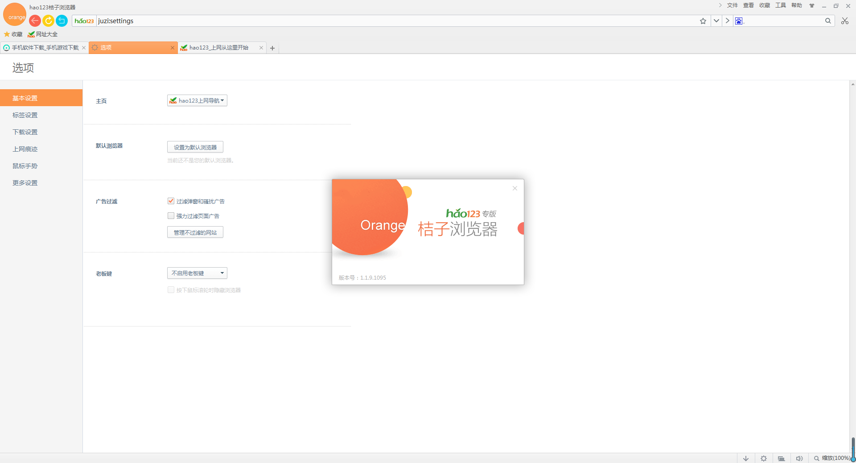Screen dimensions: 856x463
Task: Toggle 过滤弹窗和骚扰广告 checkbox
Action: click(x=171, y=201)
